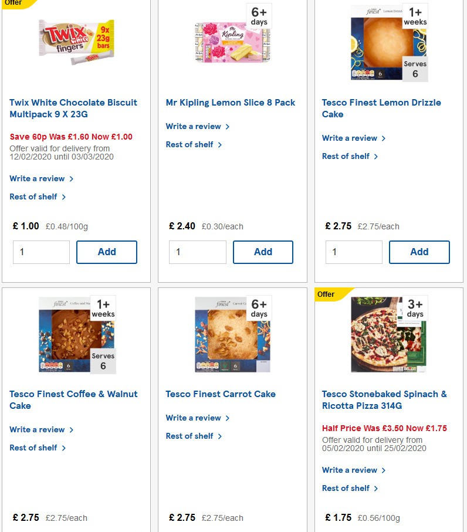Click the Twix product image
The height and width of the screenshot is (532, 467).
coord(76,42)
